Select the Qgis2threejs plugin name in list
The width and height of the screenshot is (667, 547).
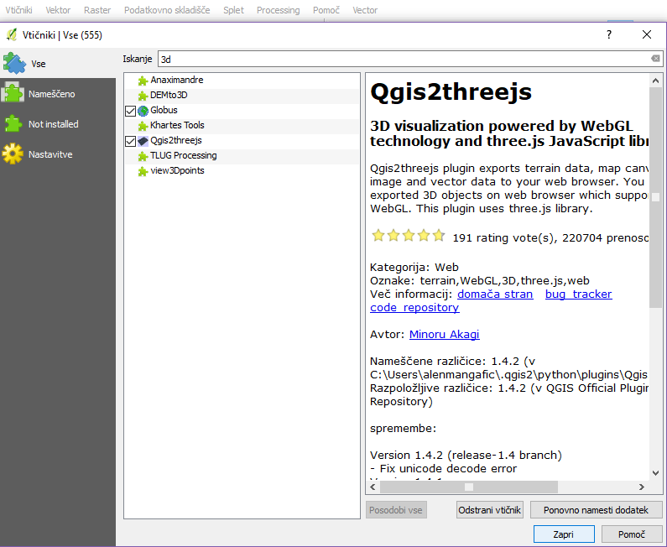click(x=176, y=140)
